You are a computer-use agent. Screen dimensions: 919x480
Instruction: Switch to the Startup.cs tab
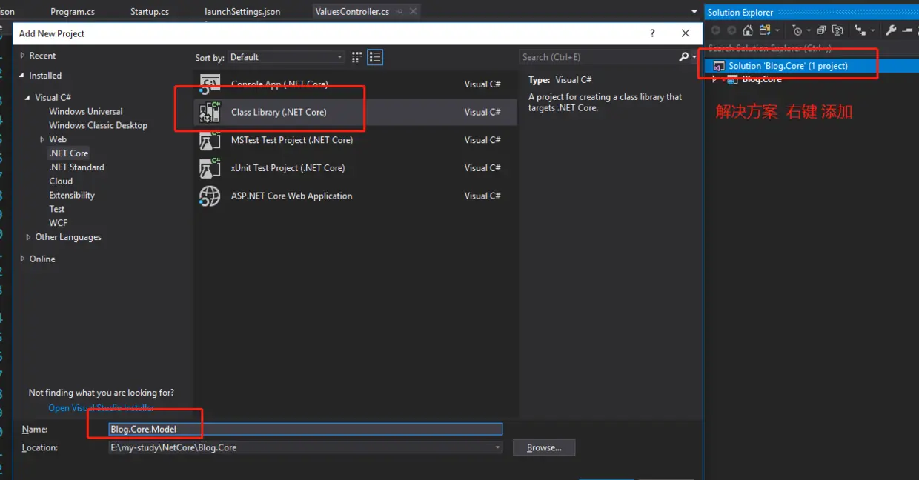pos(150,12)
